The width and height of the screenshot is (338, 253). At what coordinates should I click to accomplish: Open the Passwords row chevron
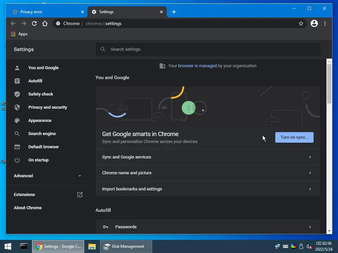[x=310, y=227]
